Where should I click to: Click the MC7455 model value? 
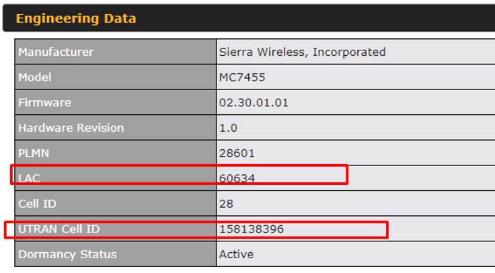click(x=242, y=77)
